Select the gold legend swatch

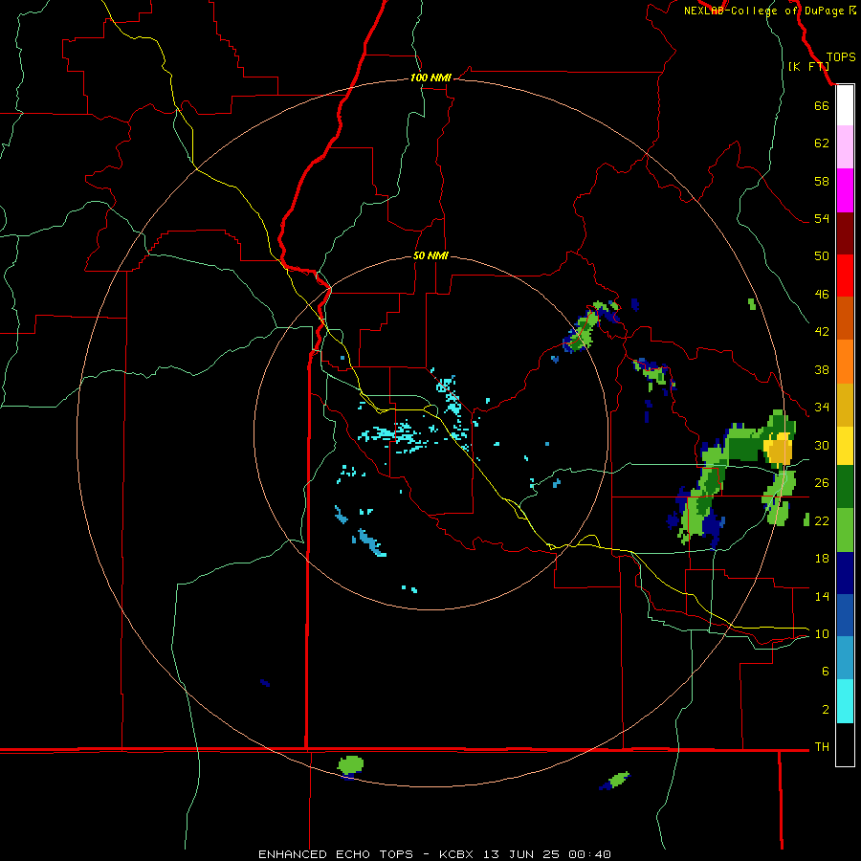point(845,405)
